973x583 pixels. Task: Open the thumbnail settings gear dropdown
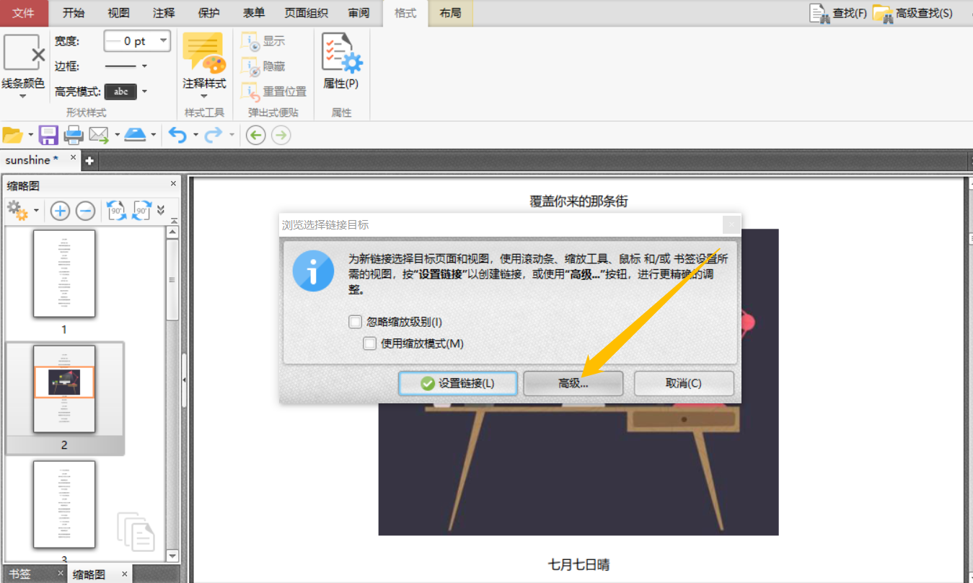(x=22, y=211)
